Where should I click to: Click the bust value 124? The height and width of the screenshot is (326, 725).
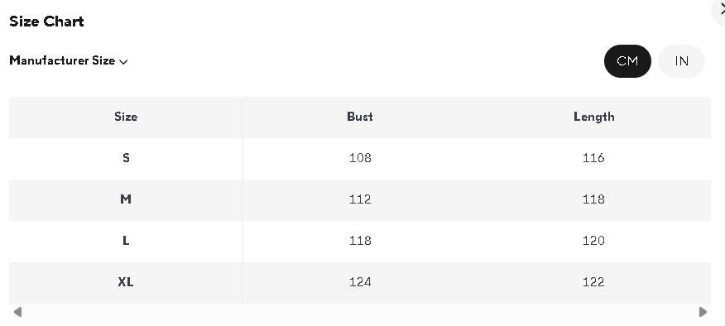coord(360,282)
